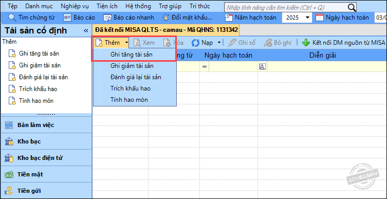387x199 pixels.
Task: Click Ghi giảm tài sản in sidebar
Action: [x=40, y=65]
